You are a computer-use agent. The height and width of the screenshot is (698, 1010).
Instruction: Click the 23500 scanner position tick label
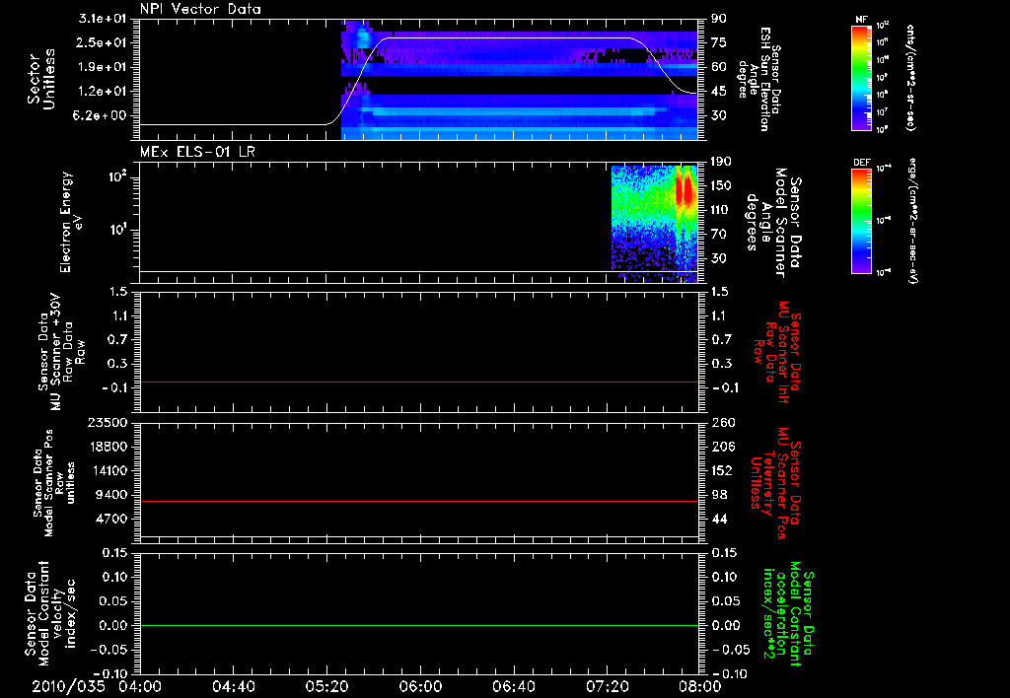click(x=107, y=423)
